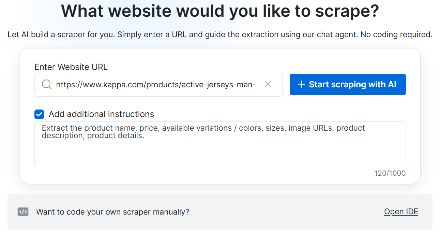Select the What website would you like heading

[x=220, y=11]
